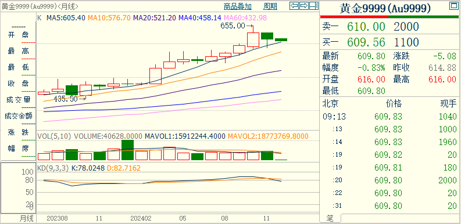Click the KD(9,3,3) indicator label
This screenshot has width=461, height=224.
(x=53, y=168)
